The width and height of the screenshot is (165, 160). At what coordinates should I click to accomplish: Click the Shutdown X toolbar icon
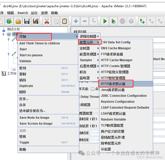(x=131, y=21)
